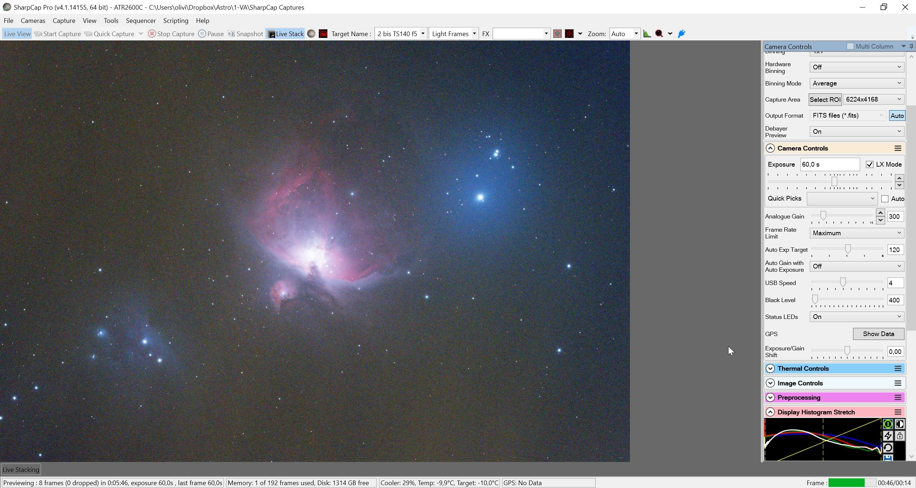
Task: Click the half-circle contrast icon on histogram
Action: (900, 424)
